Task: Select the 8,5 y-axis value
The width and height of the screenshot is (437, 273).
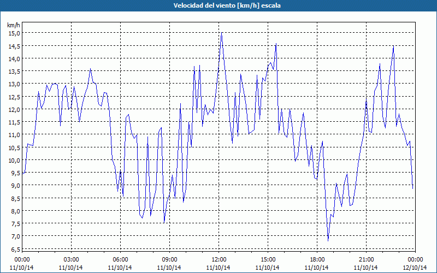Action: (15, 199)
